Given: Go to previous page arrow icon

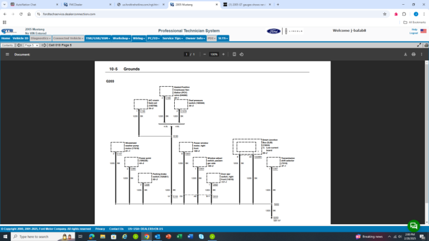Looking at the screenshot, I should [x=19, y=45].
